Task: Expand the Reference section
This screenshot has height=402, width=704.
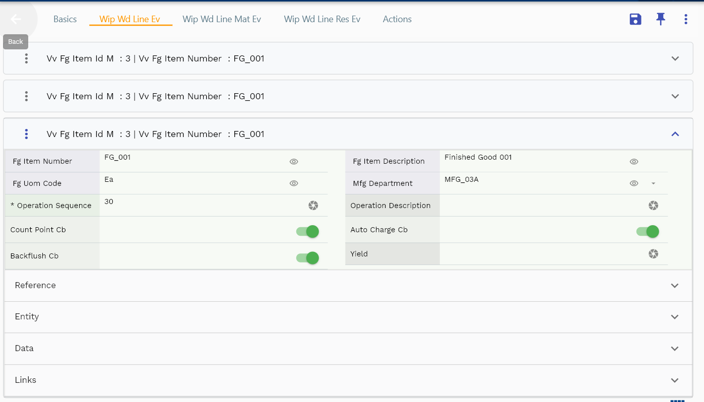Action: [x=675, y=286]
